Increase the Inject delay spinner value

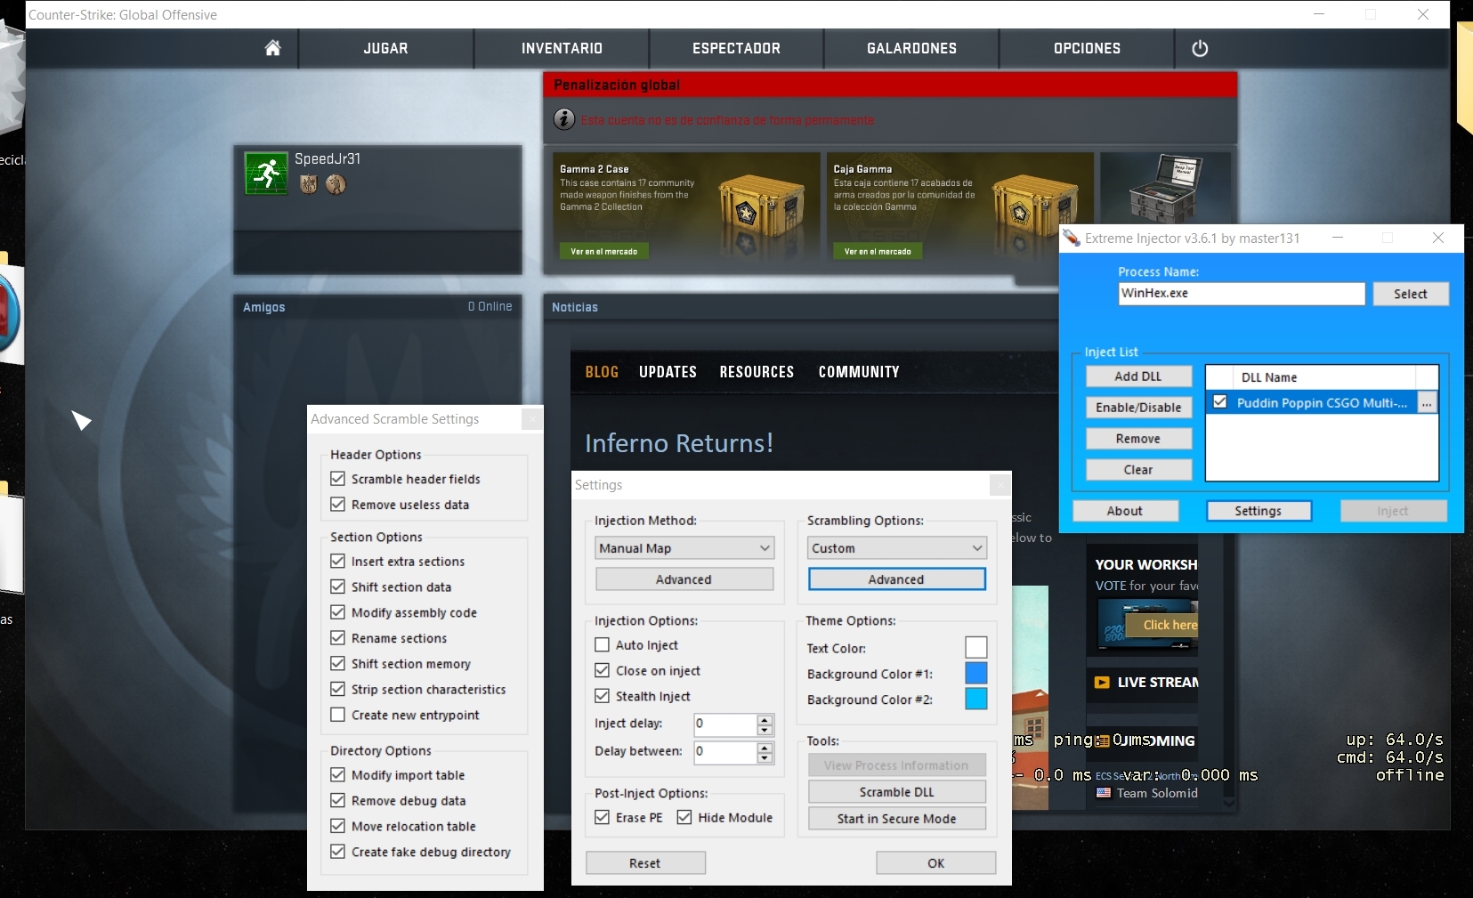tap(765, 719)
